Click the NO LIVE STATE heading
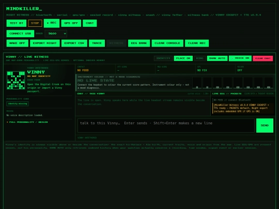 [x=96, y=81]
